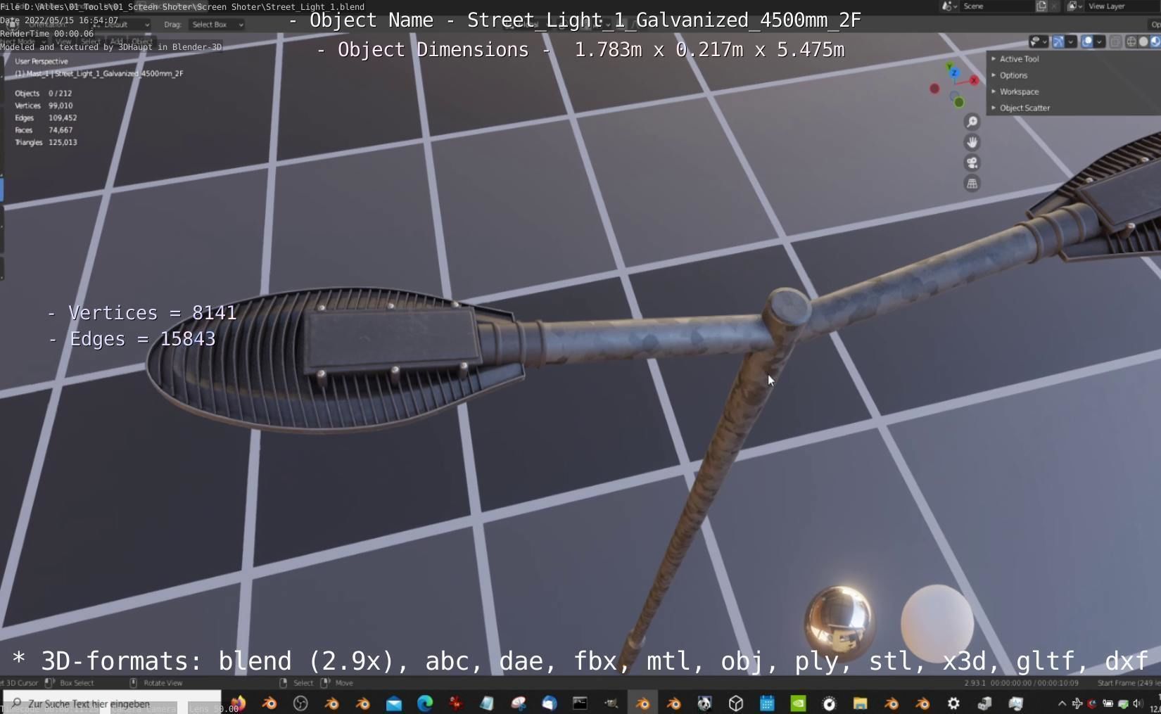1161x714 pixels.
Task: Toggle the camera view gizmo
Action: tap(972, 163)
